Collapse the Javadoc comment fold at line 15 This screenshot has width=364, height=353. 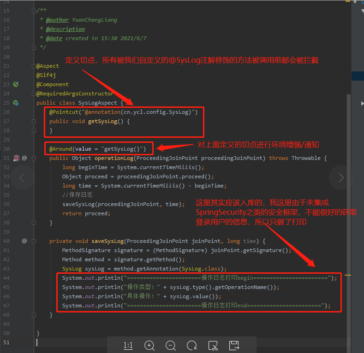(34, 11)
